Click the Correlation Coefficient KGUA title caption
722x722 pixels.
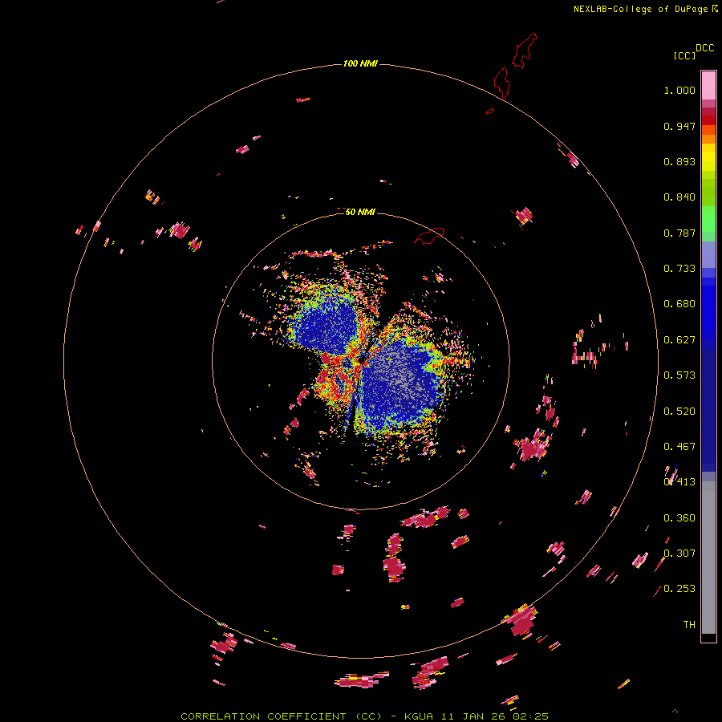[x=364, y=716]
